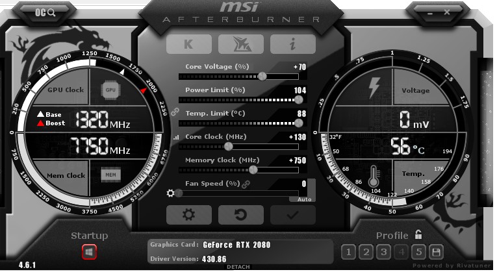This screenshot has height=272, width=497.
Task: Click driver version 430.86
Action: pos(214,259)
